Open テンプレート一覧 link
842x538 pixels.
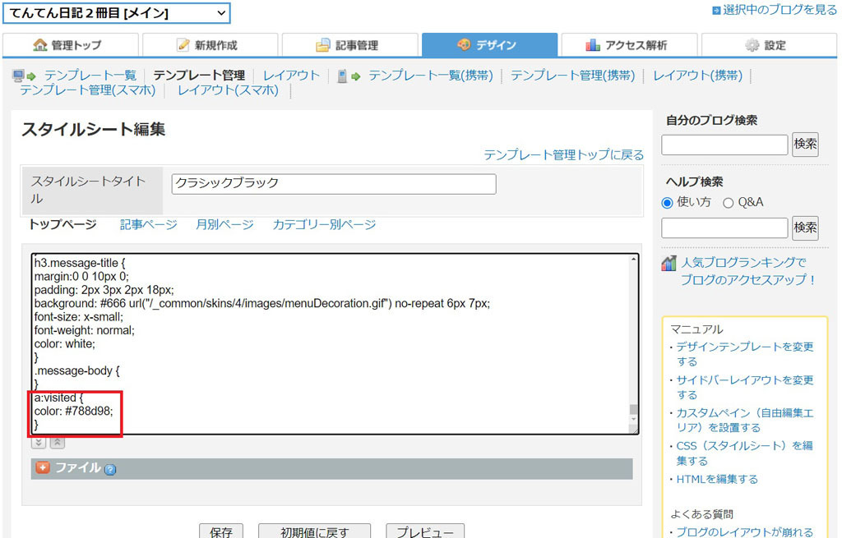(90, 76)
